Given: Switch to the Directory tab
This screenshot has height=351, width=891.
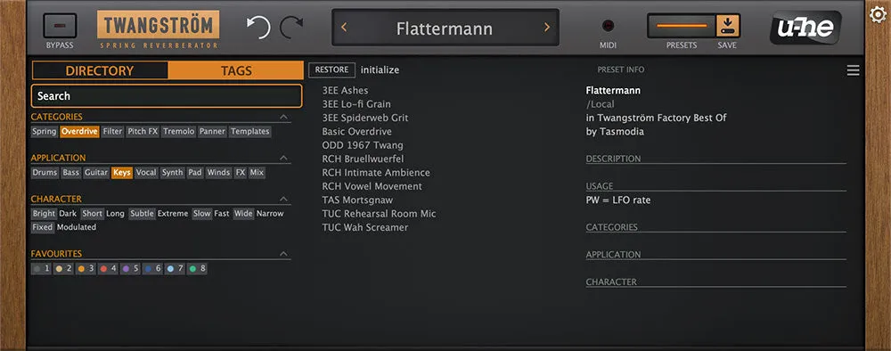Looking at the screenshot, I should coord(100,70).
